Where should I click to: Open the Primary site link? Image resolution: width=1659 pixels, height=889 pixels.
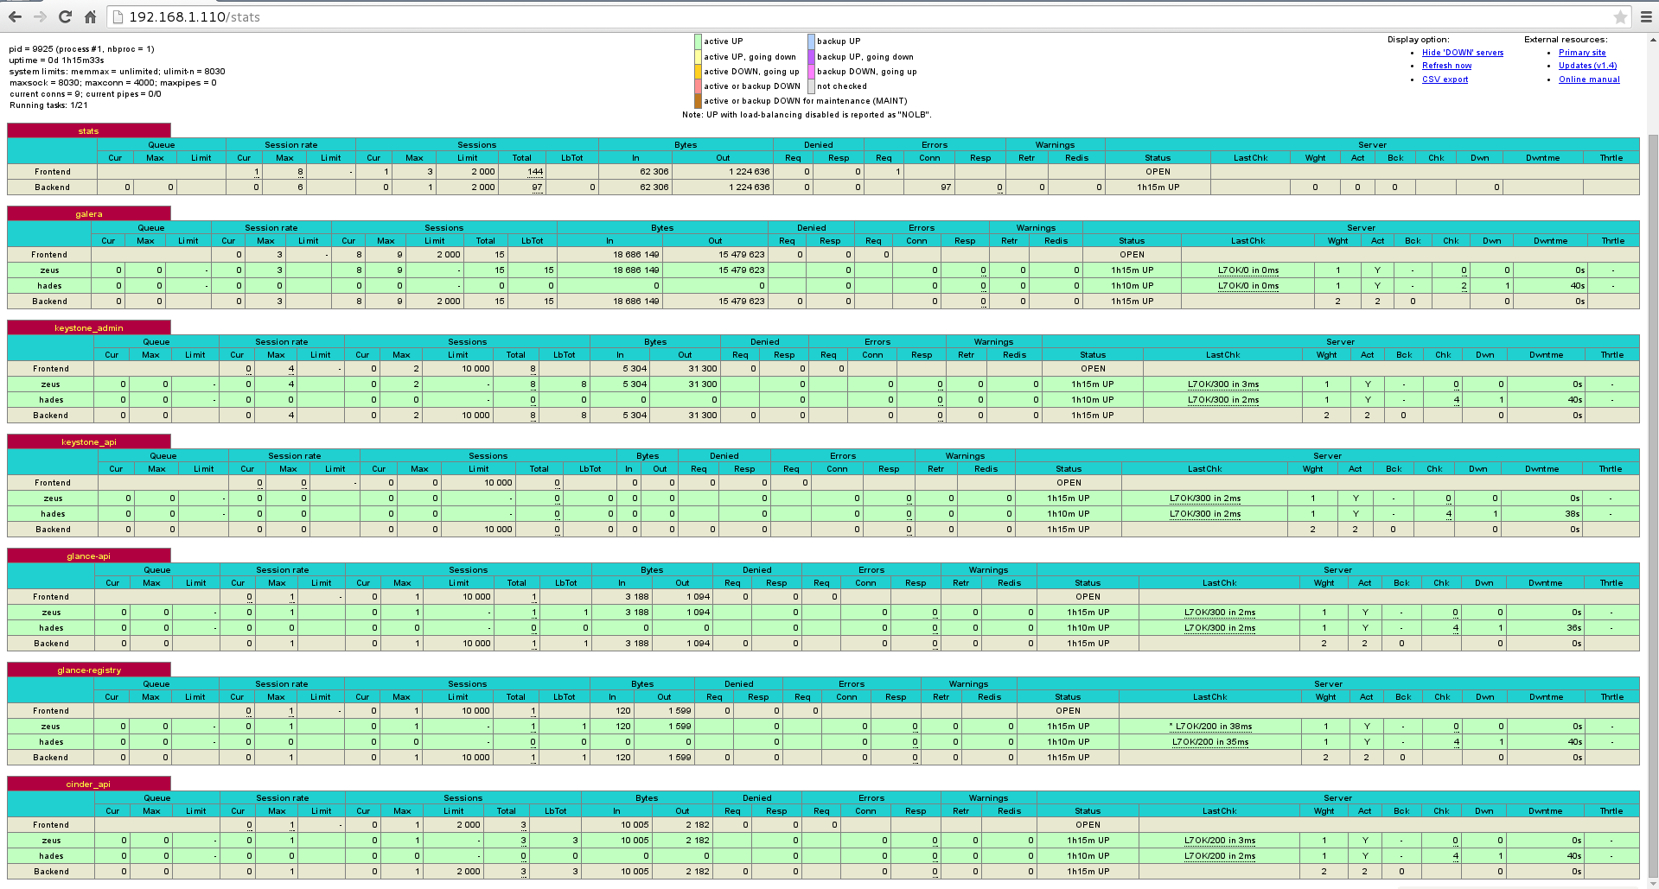1582,53
